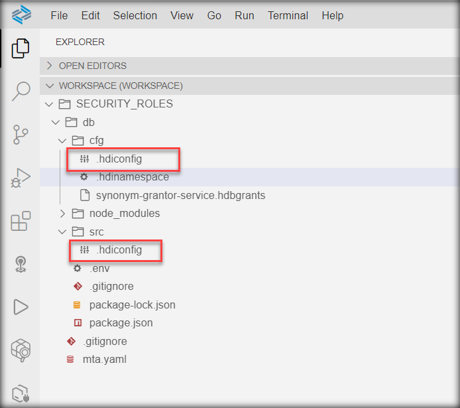
Task: Collapse the src folder chevron
Action: (62, 232)
